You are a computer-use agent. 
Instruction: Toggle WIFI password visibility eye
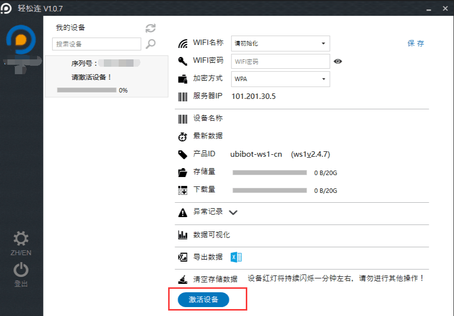[338, 61]
